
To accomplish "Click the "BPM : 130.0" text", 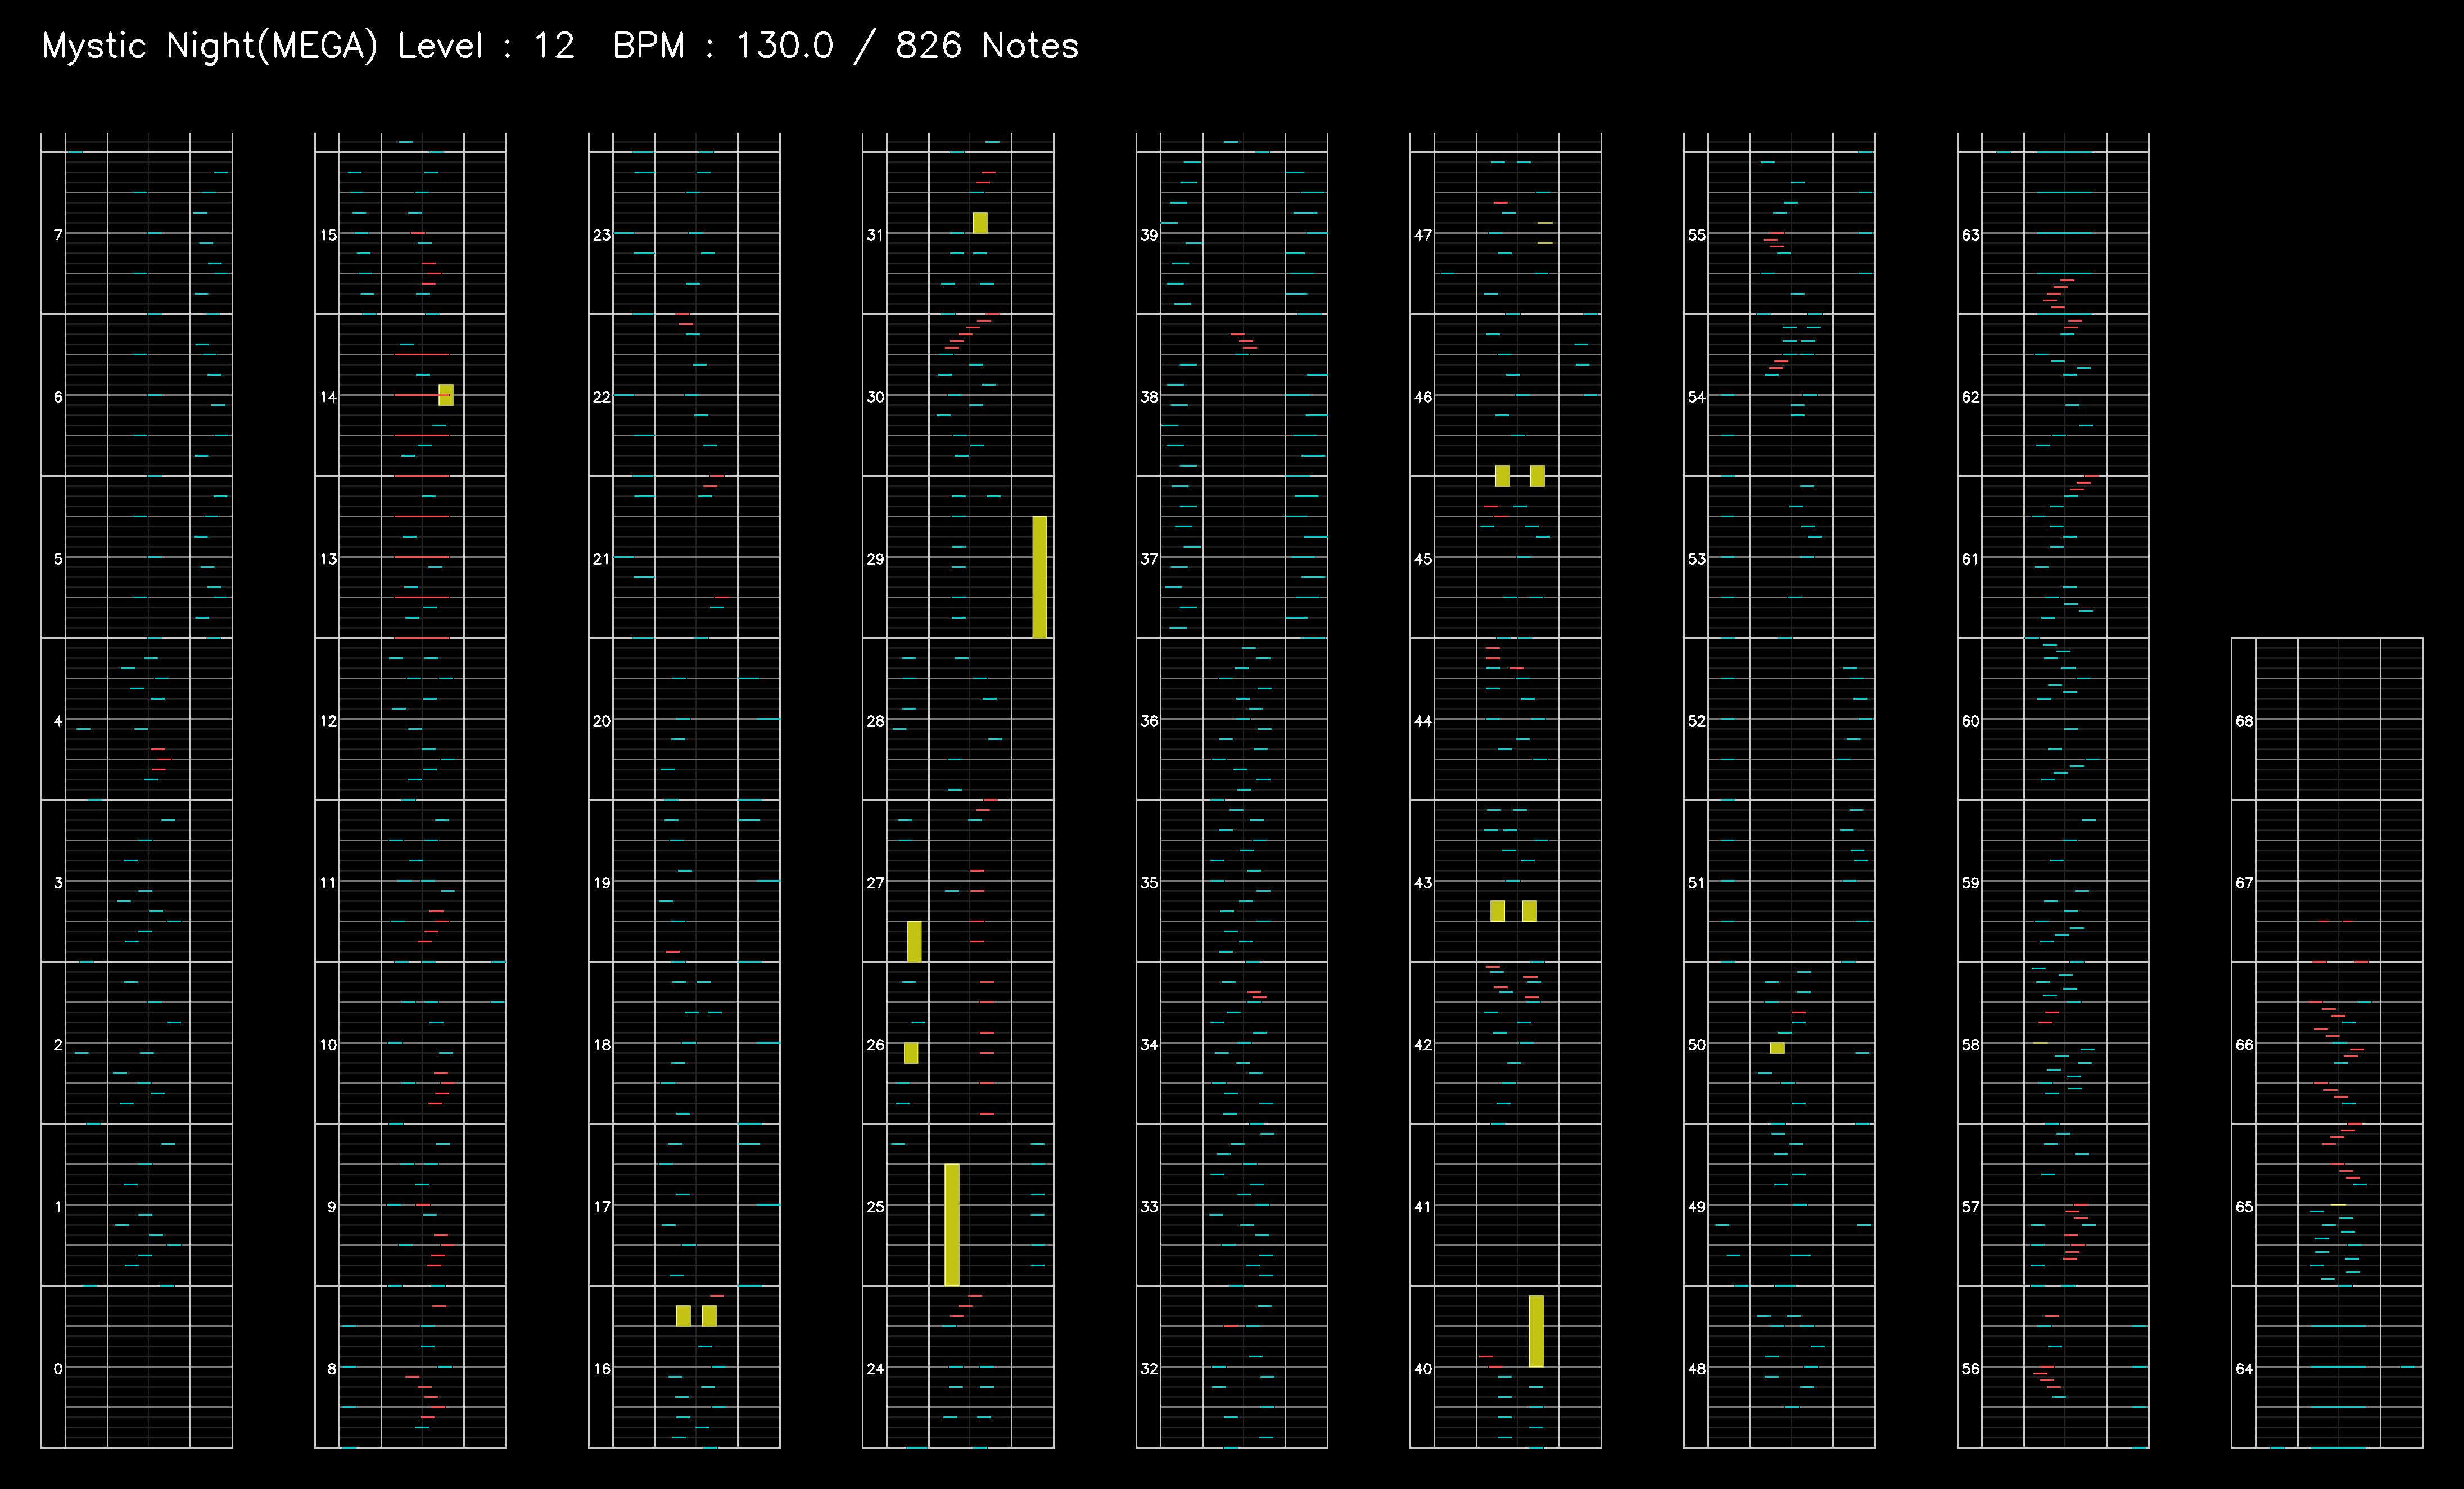I will pos(723,46).
